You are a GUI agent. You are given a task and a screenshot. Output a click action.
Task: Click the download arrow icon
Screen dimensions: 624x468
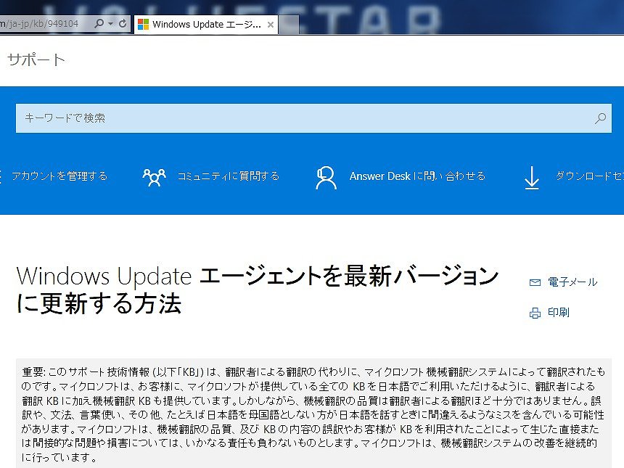click(532, 178)
